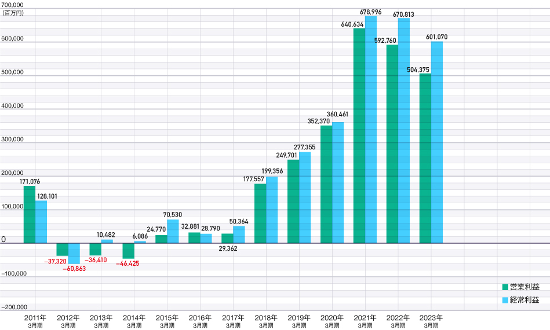Click the 640,634 data label above 2021年
550x330 pixels.
[x=353, y=24]
